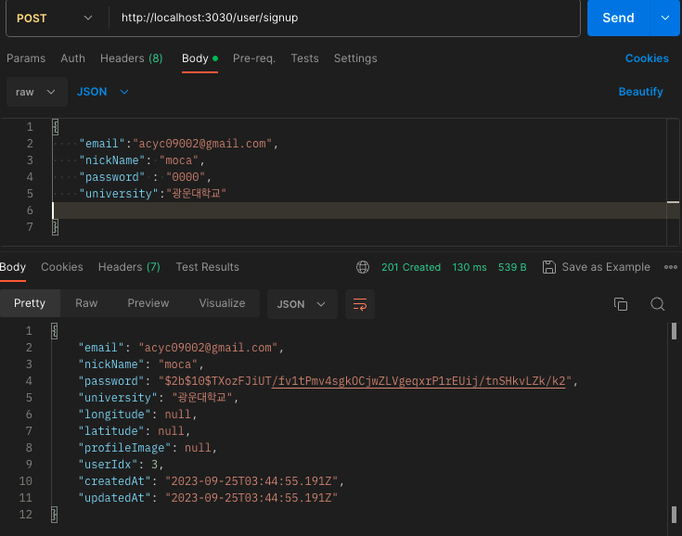Click the request password value "0000"
This screenshot has width=682, height=536.
click(x=186, y=177)
